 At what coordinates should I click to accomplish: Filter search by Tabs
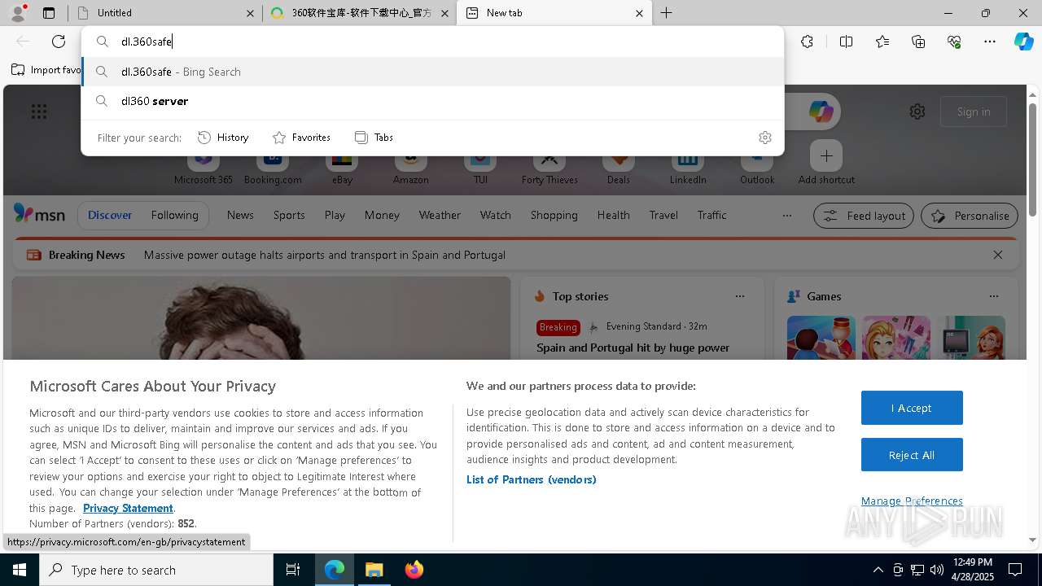pyautogui.click(x=374, y=138)
